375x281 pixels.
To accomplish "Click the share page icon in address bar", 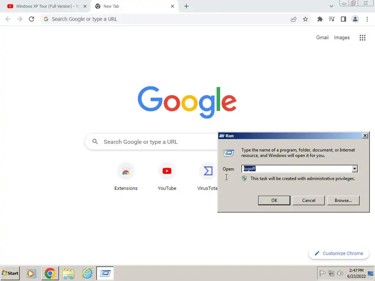I will [x=294, y=19].
